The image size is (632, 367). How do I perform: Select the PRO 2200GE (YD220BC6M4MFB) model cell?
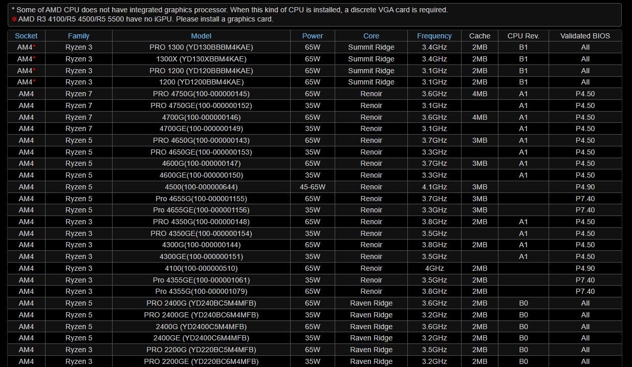pyautogui.click(x=201, y=361)
